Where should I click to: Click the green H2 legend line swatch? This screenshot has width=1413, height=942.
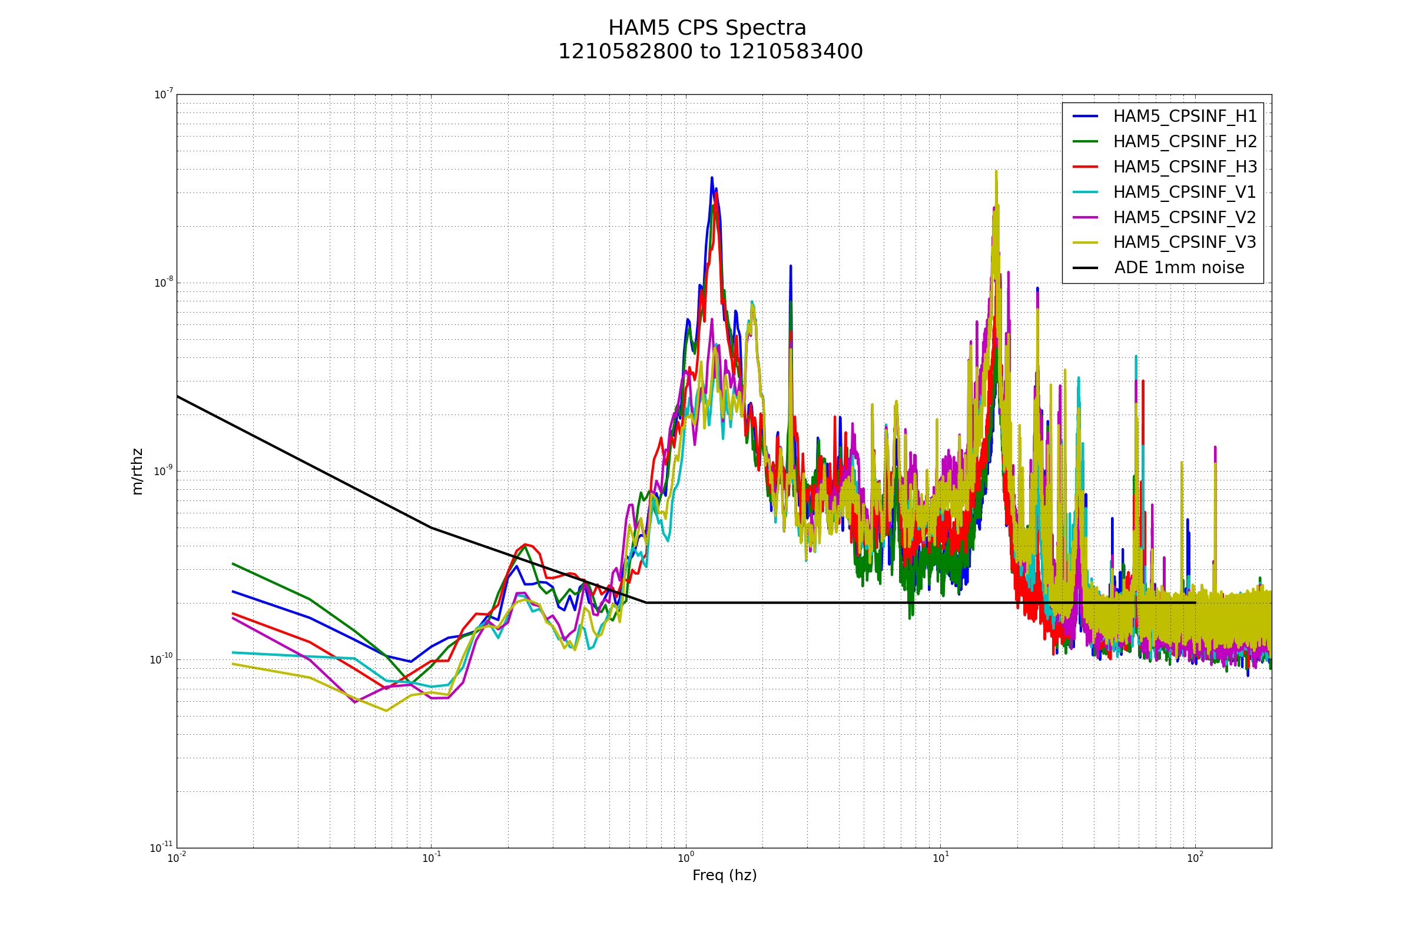[1085, 141]
